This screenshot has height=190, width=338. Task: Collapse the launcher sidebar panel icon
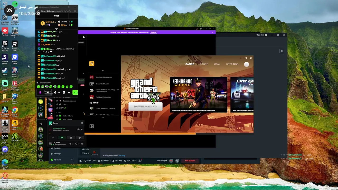[x=92, y=126]
